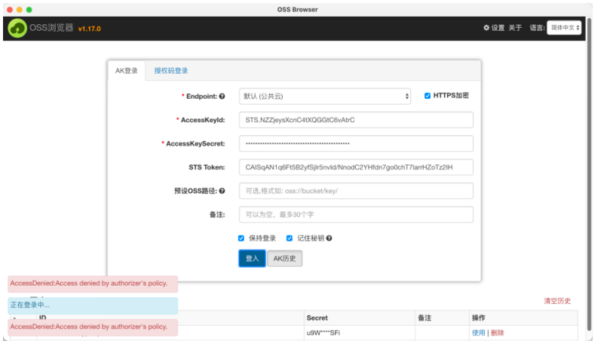Viewport: 604px width, 353px height.
Task: Click the 预设OSS路径 input field
Action: point(356,191)
